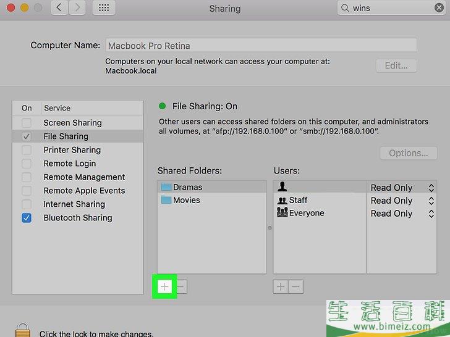The height and width of the screenshot is (337, 450).
Task: Click the Dramas folder icon
Action: tap(166, 187)
